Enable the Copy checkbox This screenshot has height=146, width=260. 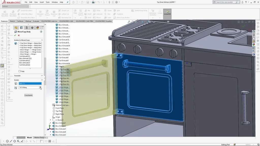tap(20, 71)
